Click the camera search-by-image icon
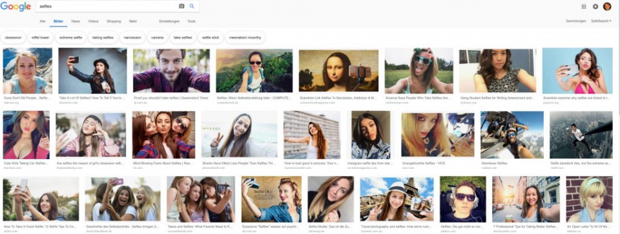This screenshot has height=234, width=620. (x=181, y=6)
